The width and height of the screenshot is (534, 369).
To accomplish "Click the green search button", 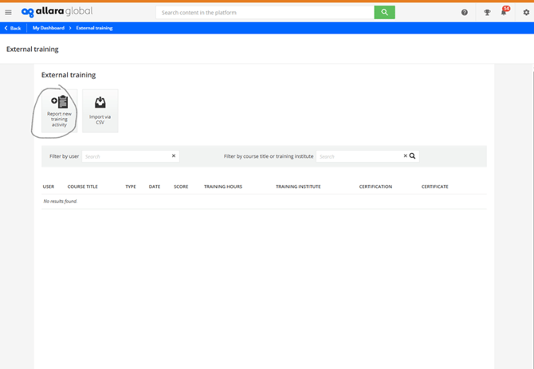I will [384, 13].
